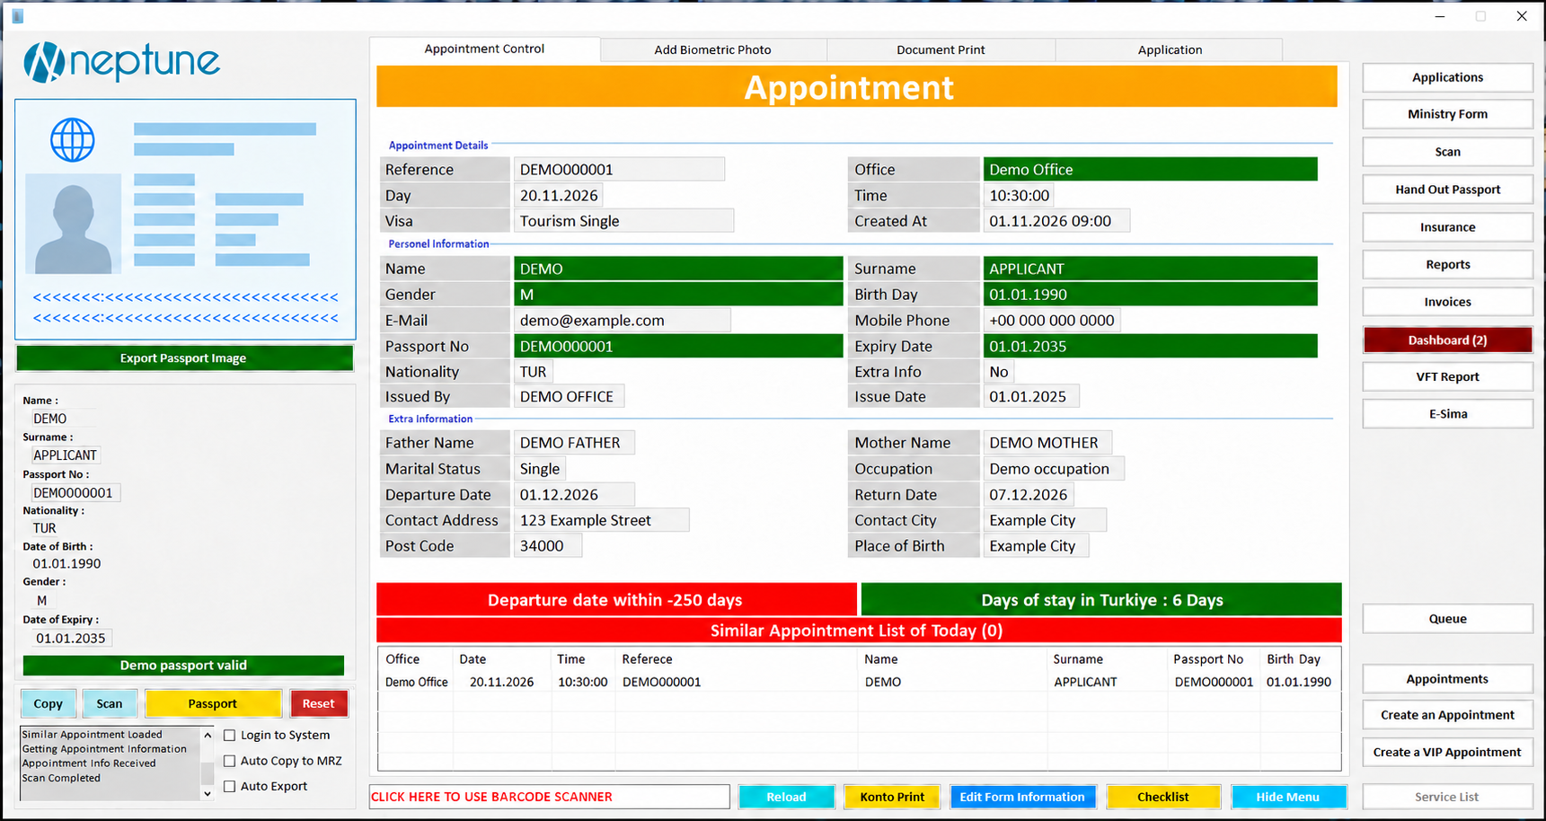Click the Konto Print button
Image resolution: width=1546 pixels, height=821 pixels.
pyautogui.click(x=892, y=797)
